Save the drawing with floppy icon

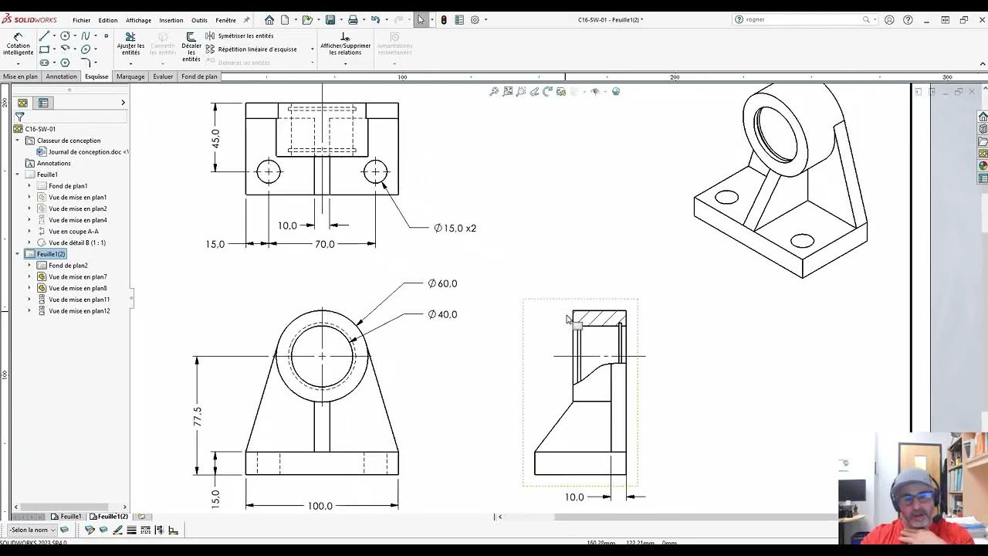click(x=330, y=20)
